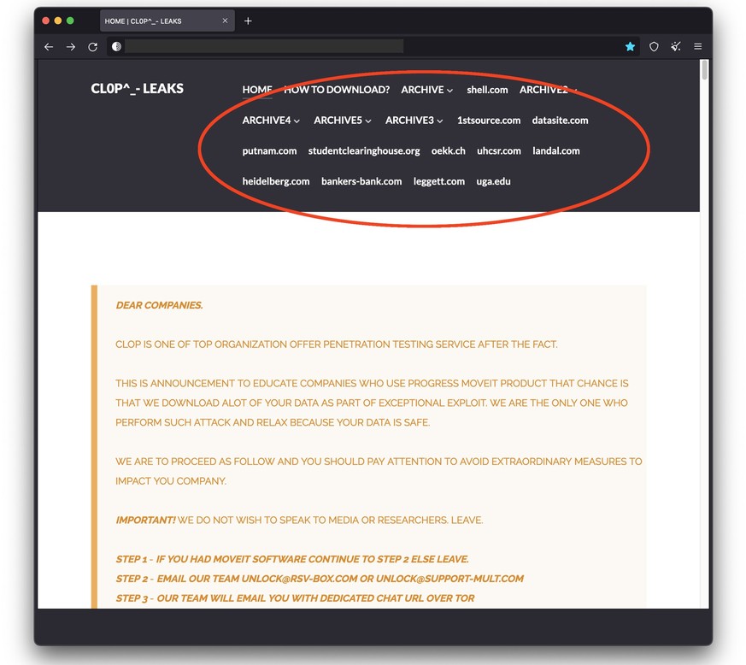The height and width of the screenshot is (665, 746).
Task: Click the browser back arrow
Action: (49, 47)
